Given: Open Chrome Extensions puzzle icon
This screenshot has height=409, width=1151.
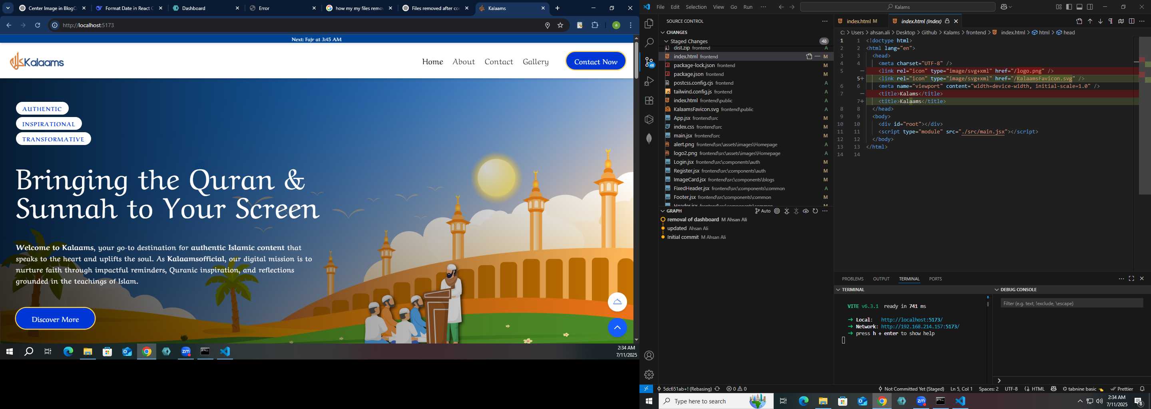Looking at the screenshot, I should 595,26.
